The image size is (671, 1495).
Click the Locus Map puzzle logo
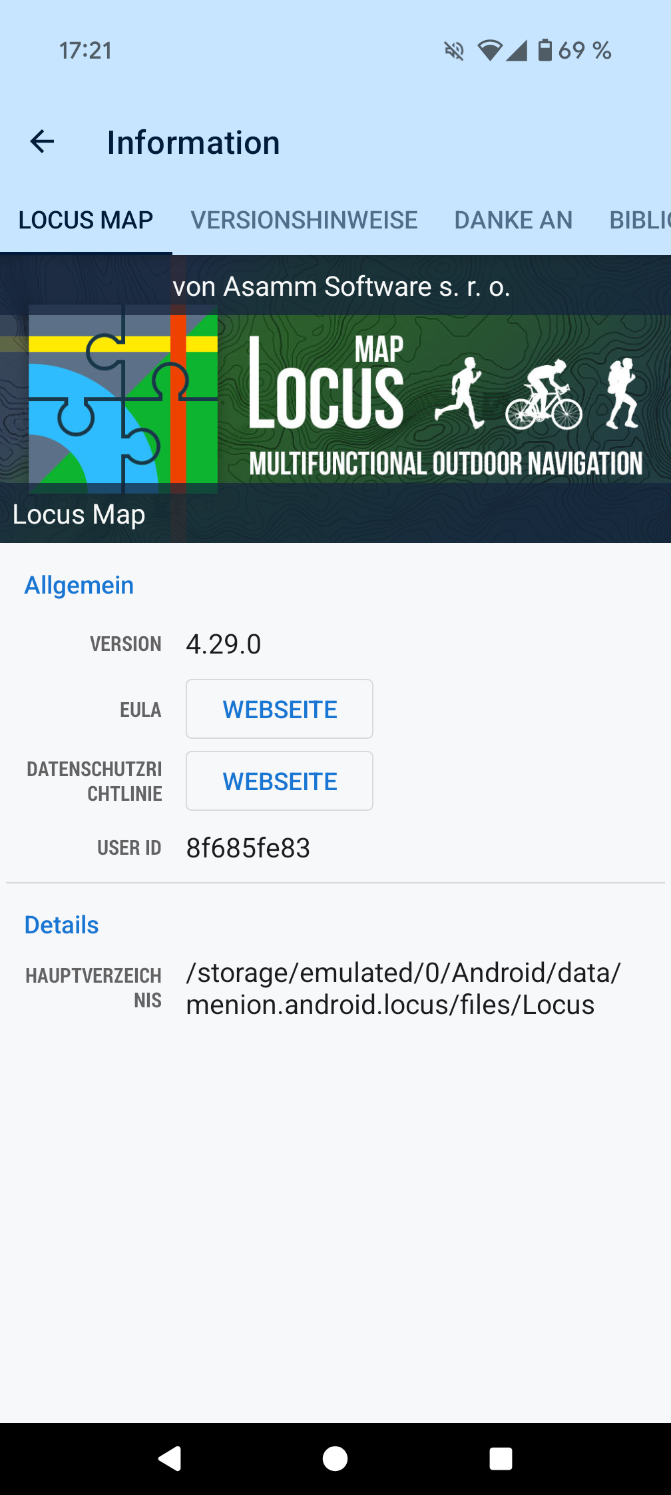(123, 398)
